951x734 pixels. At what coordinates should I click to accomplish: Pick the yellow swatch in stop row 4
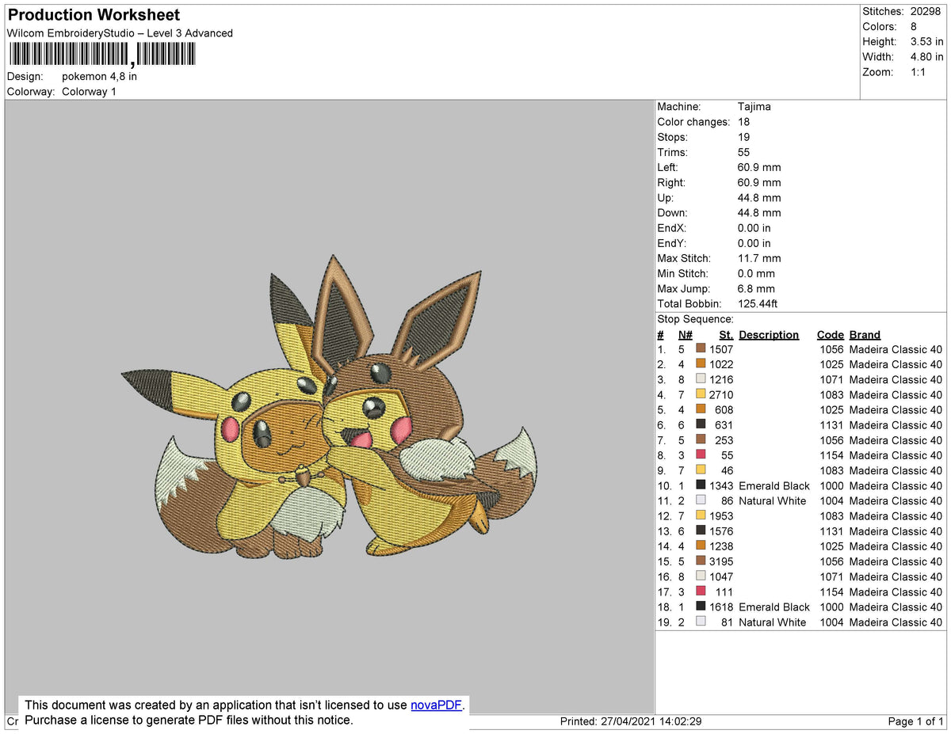(701, 394)
